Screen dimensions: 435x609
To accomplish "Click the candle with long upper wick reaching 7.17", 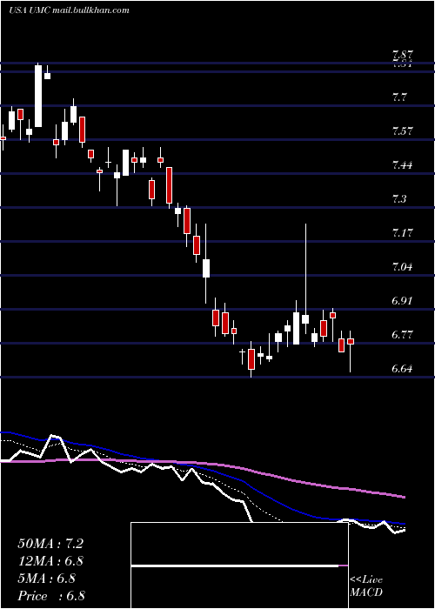I will [305, 319].
